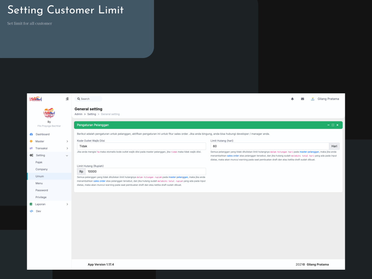
Task: Click the chevron next to Laporan
Action: coord(67,204)
